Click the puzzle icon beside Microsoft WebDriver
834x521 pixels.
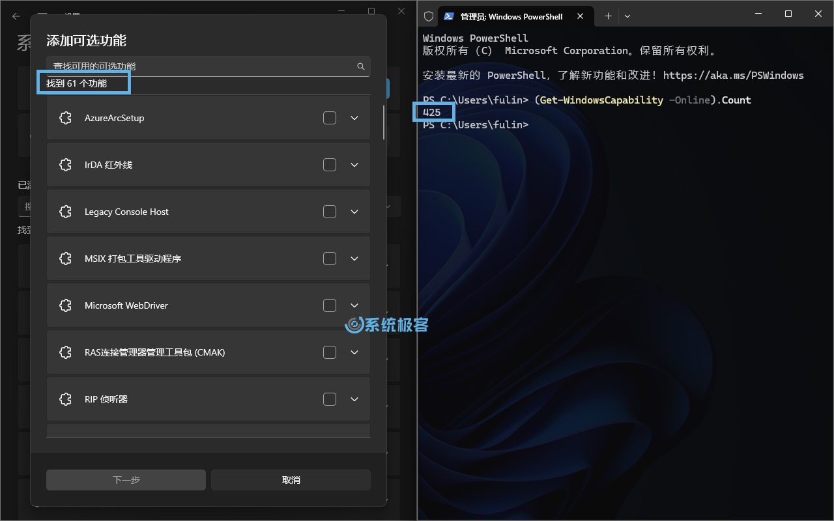(x=65, y=305)
